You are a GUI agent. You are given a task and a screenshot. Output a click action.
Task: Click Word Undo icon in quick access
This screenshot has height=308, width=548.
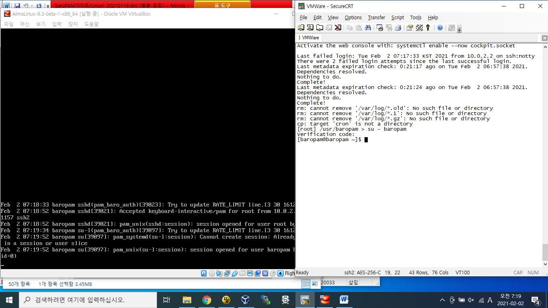26,6
